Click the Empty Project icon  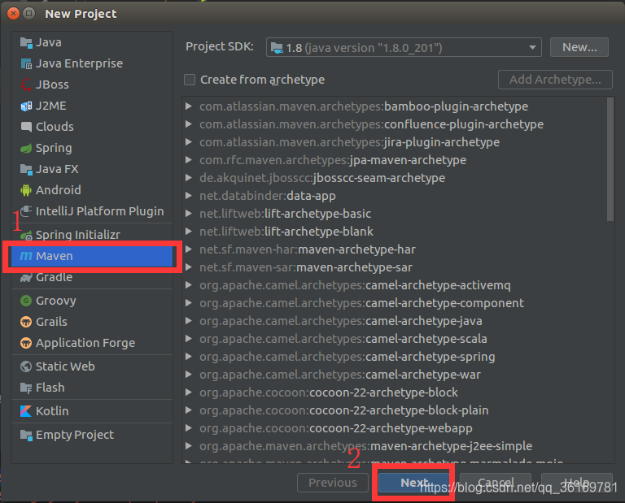tap(26, 435)
